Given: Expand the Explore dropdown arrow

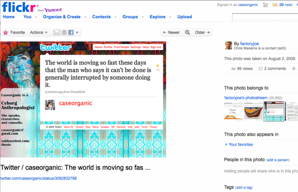Looking at the screenshot, I should click(x=170, y=17).
